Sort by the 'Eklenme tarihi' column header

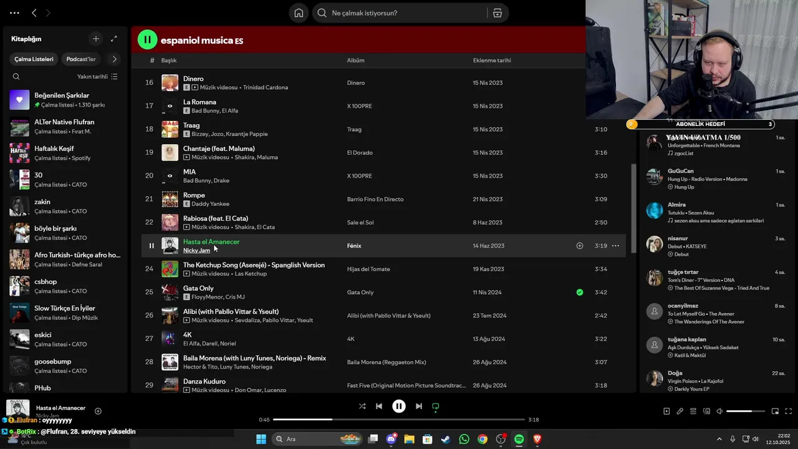(x=492, y=60)
